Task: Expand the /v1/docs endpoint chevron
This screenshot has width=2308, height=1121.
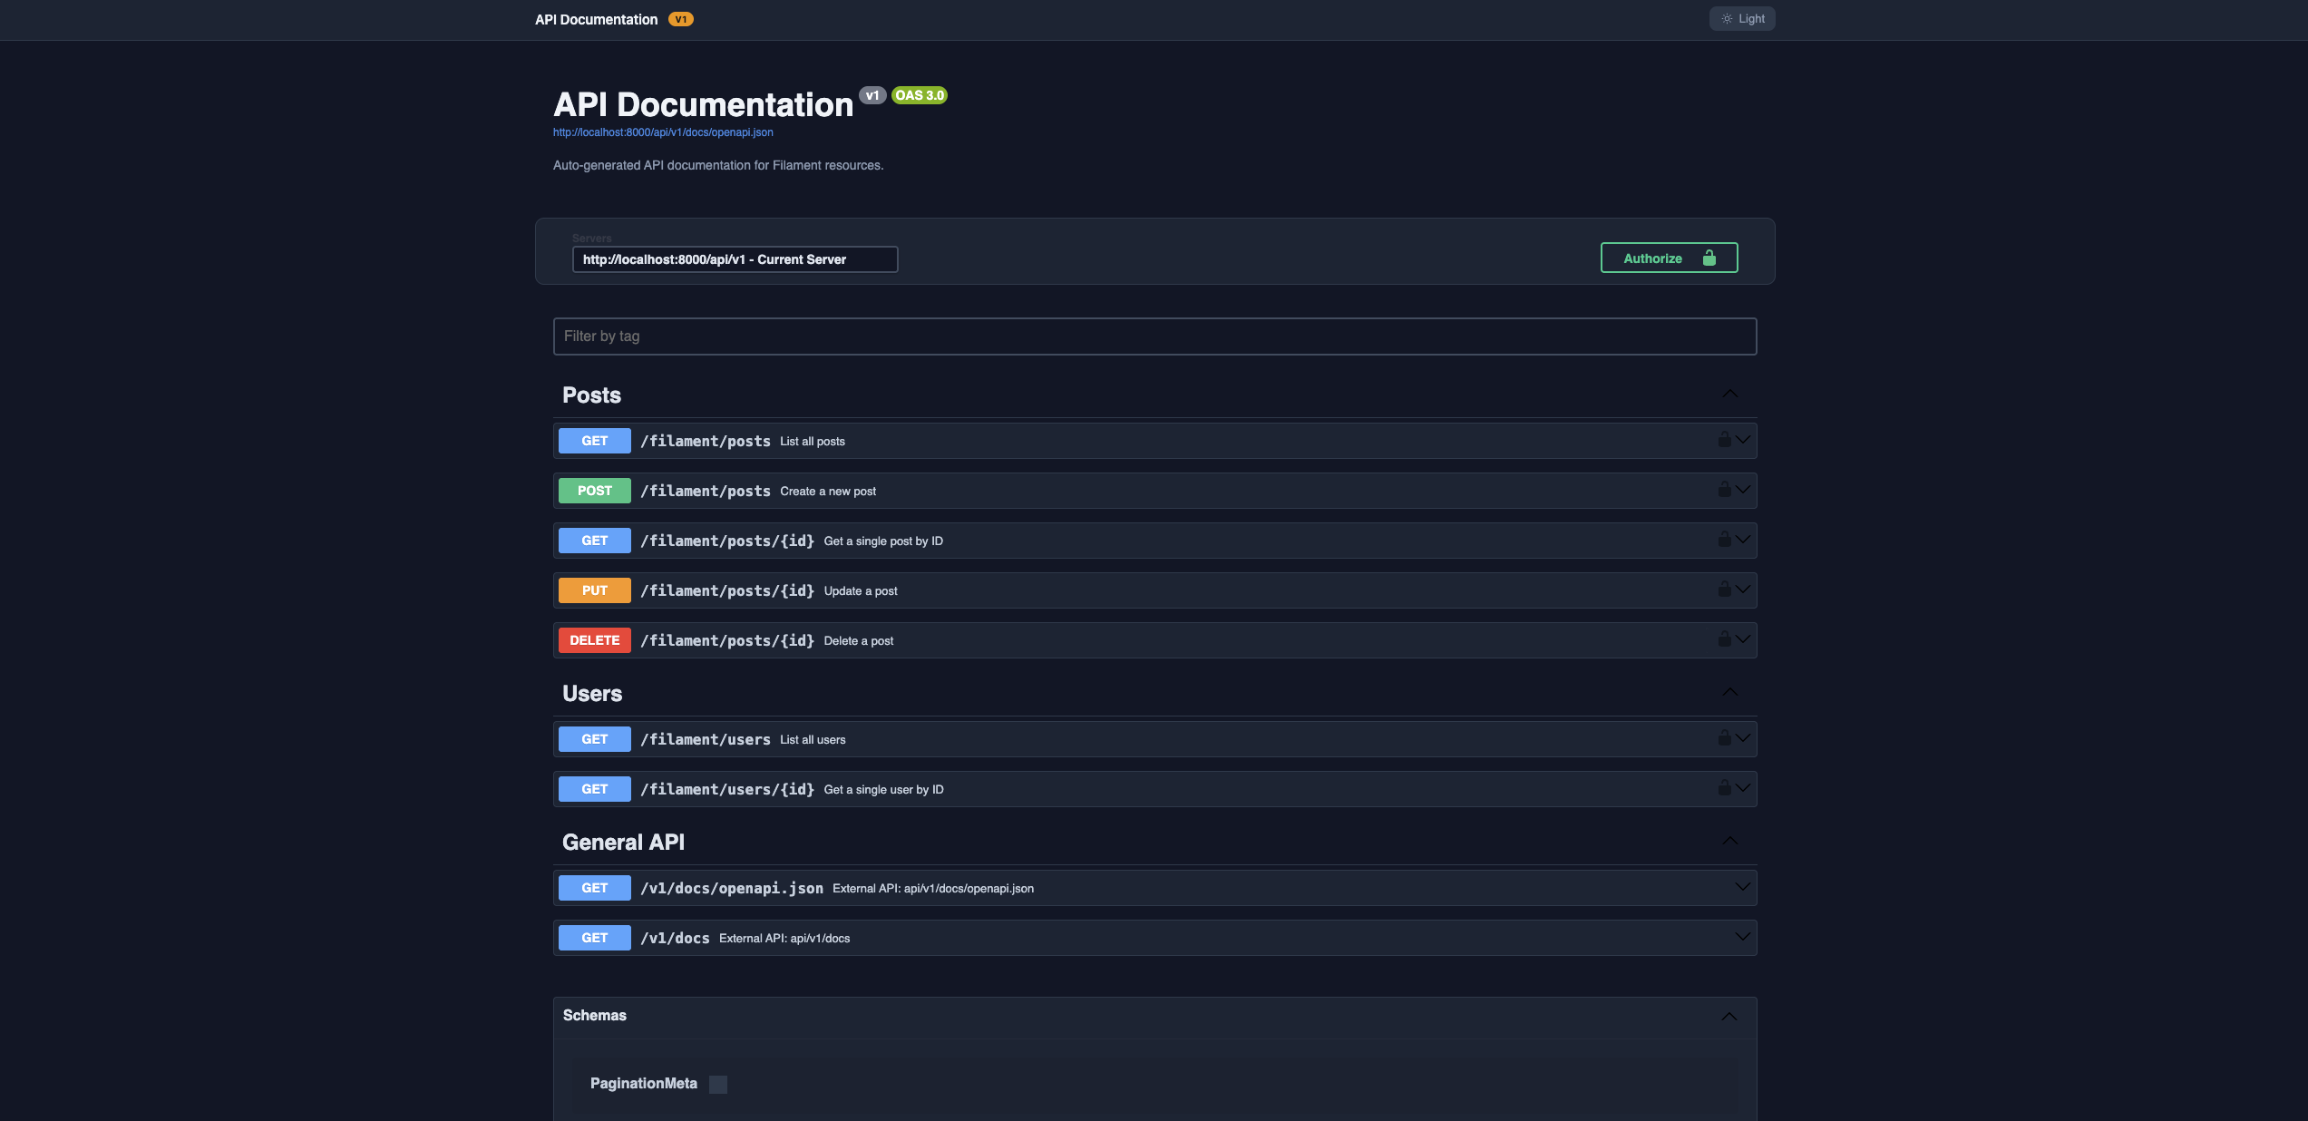Action: (1743, 937)
